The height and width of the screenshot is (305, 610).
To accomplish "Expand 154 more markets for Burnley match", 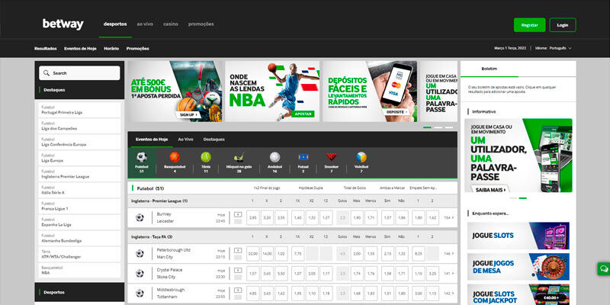I will (448, 218).
